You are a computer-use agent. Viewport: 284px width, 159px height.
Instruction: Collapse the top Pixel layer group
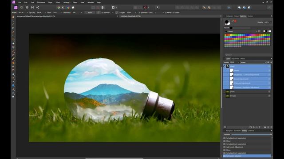(224, 66)
